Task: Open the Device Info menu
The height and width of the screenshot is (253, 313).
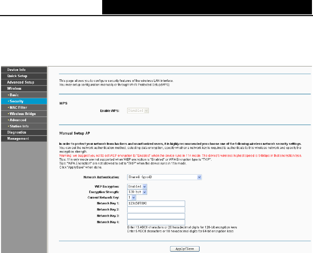Action: tap(24, 70)
